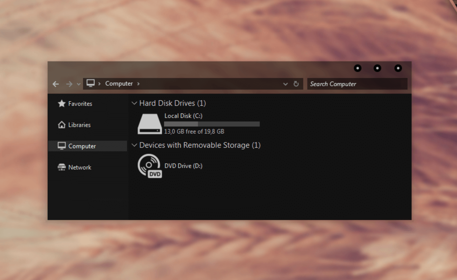Refresh the current folder view

pyautogui.click(x=296, y=84)
